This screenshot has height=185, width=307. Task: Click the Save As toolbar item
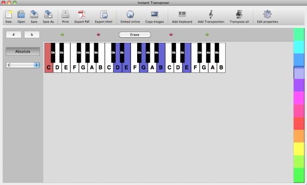[48, 17]
